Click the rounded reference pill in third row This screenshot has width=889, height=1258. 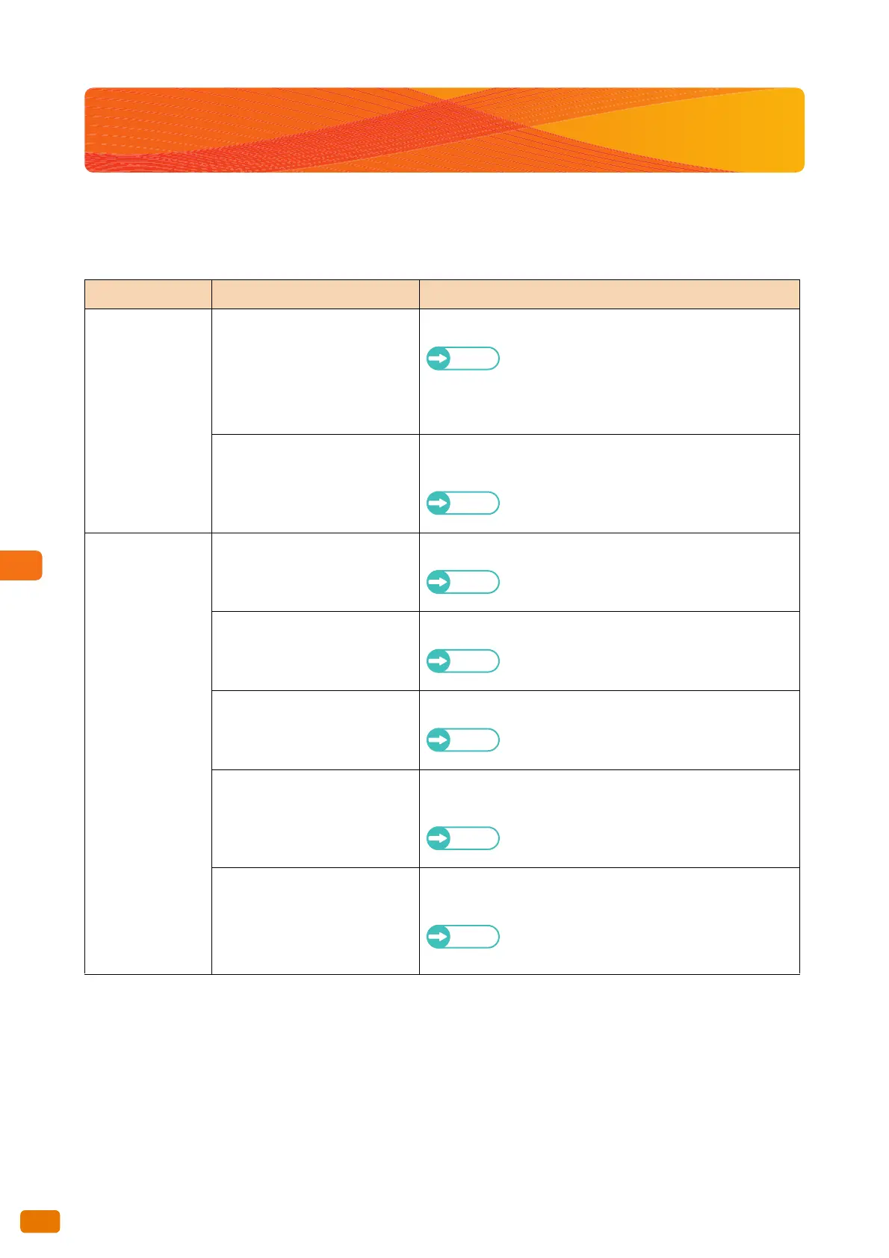tap(463, 582)
